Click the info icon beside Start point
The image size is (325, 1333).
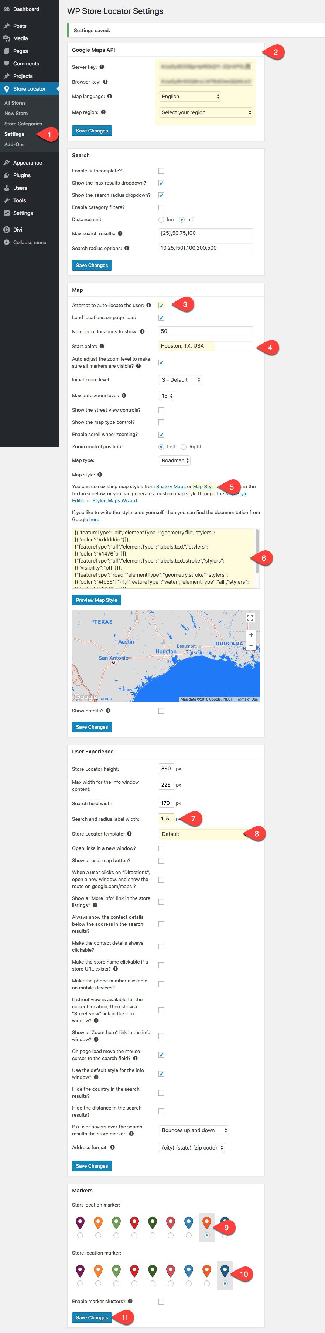click(x=102, y=346)
